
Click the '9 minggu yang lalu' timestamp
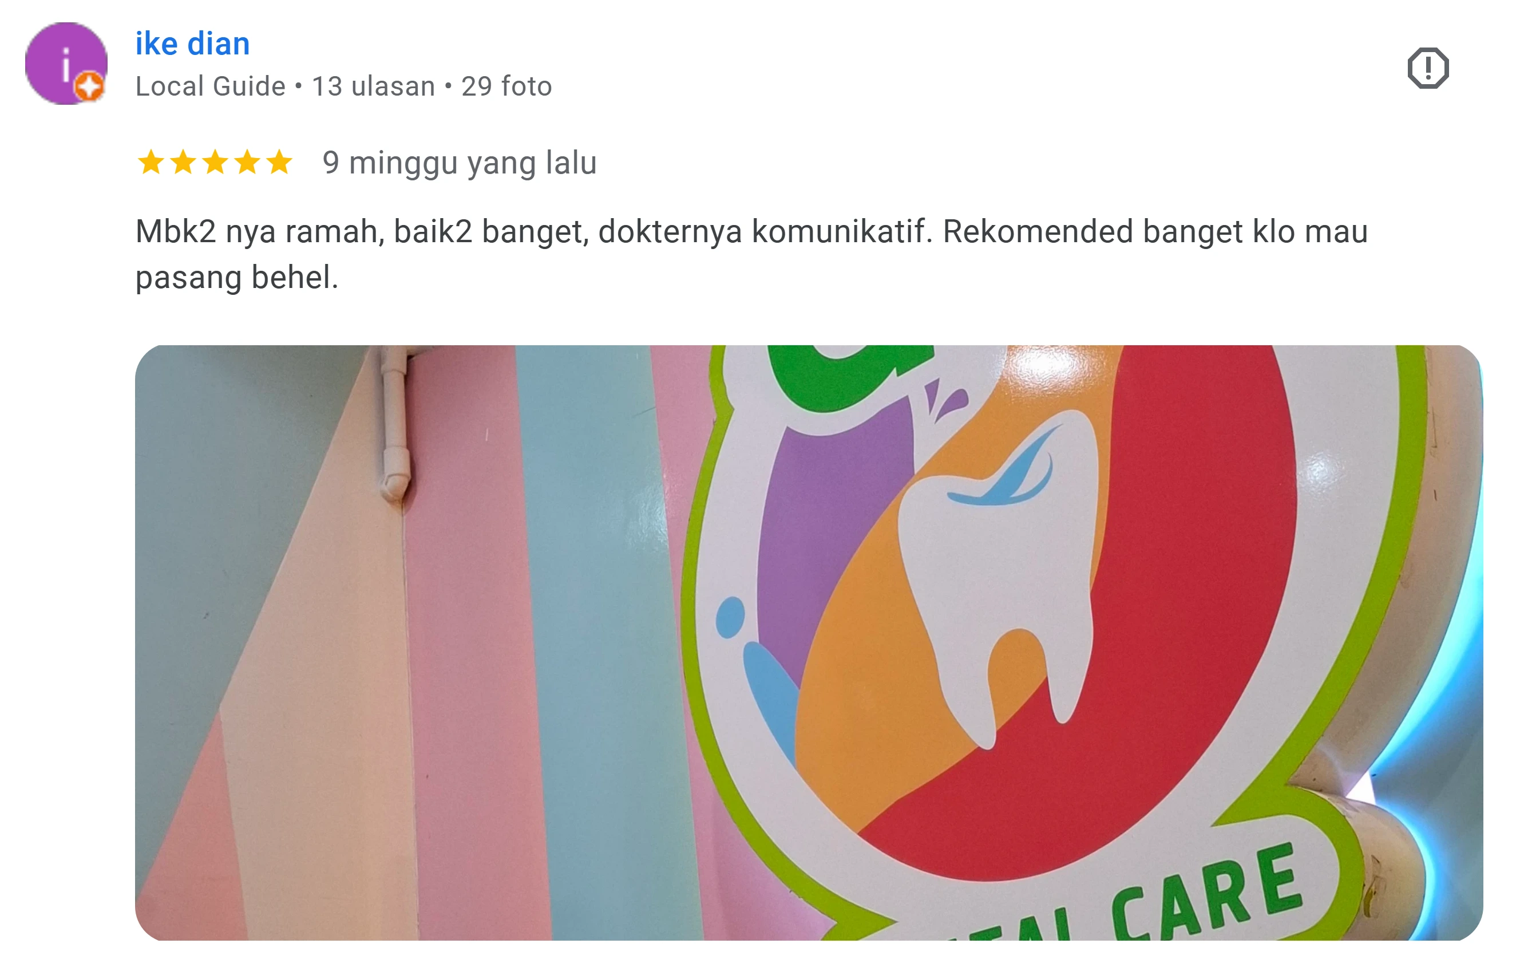point(460,163)
